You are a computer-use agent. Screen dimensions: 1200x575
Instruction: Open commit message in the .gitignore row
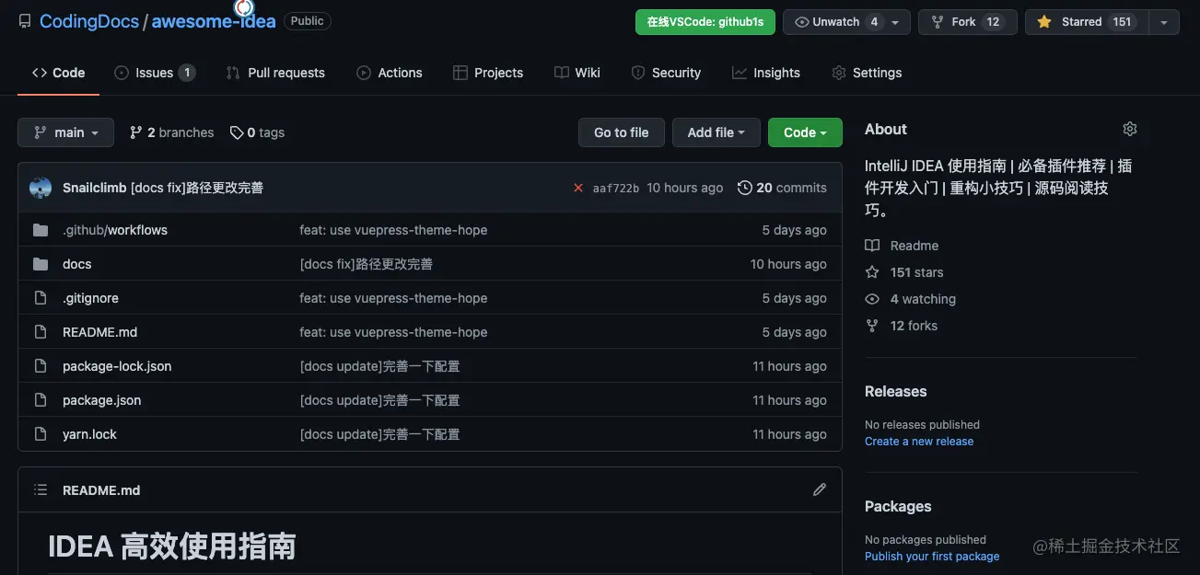(393, 298)
